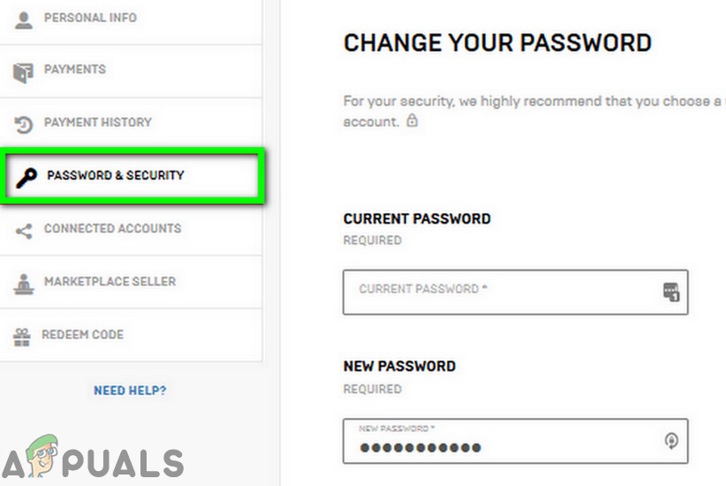726x486 pixels.
Task: Click the Redeem Code gift icon
Action: pos(23,336)
